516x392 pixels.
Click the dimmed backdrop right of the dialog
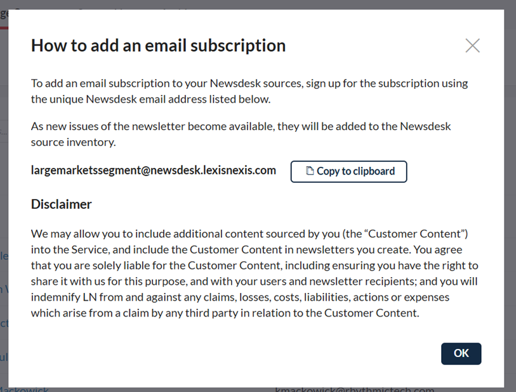[x=510, y=197]
